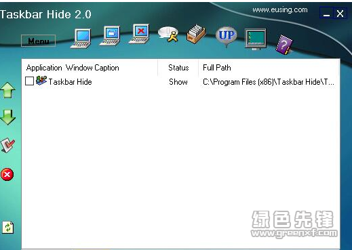Click the red circle X icon
352x250 pixels.
pos(7,174)
